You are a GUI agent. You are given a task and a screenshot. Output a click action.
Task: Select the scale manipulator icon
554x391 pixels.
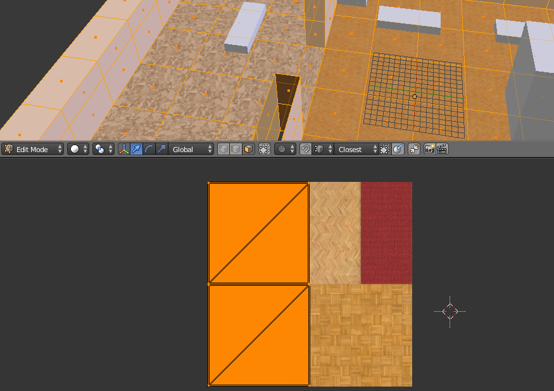pos(161,150)
